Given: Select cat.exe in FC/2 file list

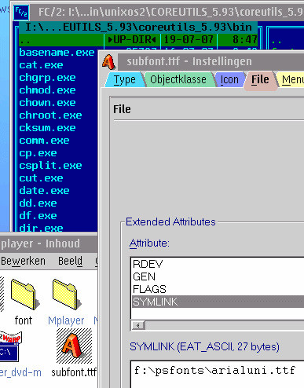Looking at the screenshot, I should pyautogui.click(x=41, y=65).
